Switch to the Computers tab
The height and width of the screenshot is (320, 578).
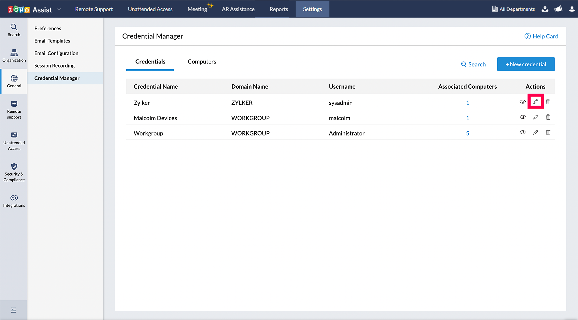click(x=202, y=62)
